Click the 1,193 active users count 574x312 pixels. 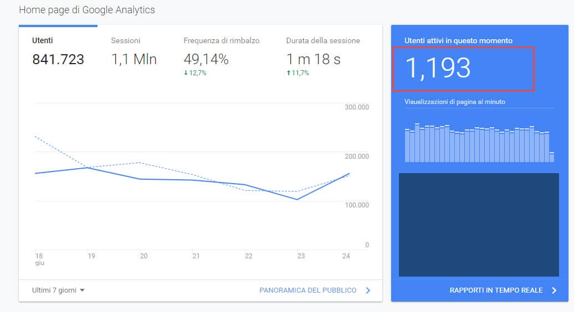pos(438,68)
